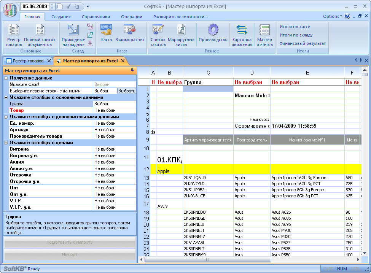Open Приходные накладные in the Склад group

(x=73, y=35)
